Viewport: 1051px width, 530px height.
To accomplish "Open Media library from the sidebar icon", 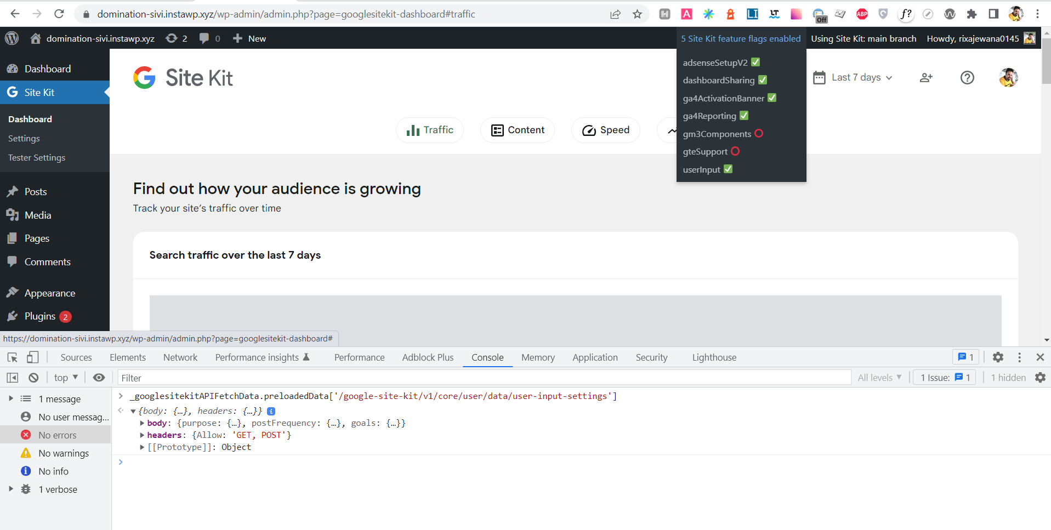I will pos(13,215).
